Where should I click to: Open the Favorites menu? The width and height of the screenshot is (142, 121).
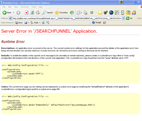pos(25,7)
